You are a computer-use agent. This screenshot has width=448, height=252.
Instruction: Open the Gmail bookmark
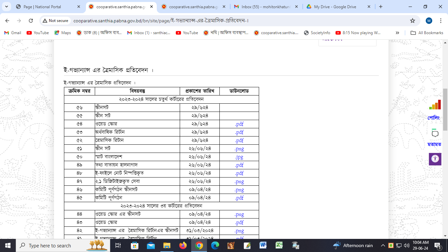[13, 33]
